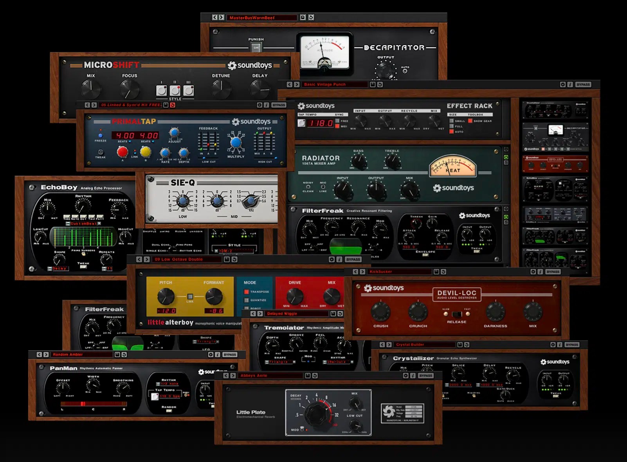Next preset arrow in Little AlterBoy toolbar
Screen dimensions: 627x462
pos(146,259)
